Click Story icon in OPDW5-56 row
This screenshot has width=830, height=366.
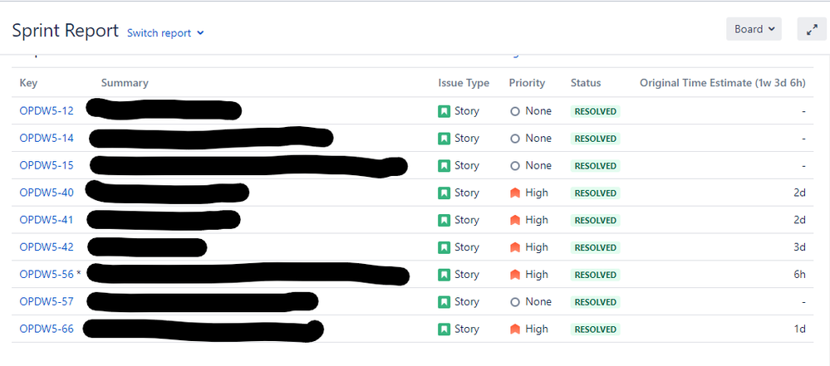[x=444, y=275]
